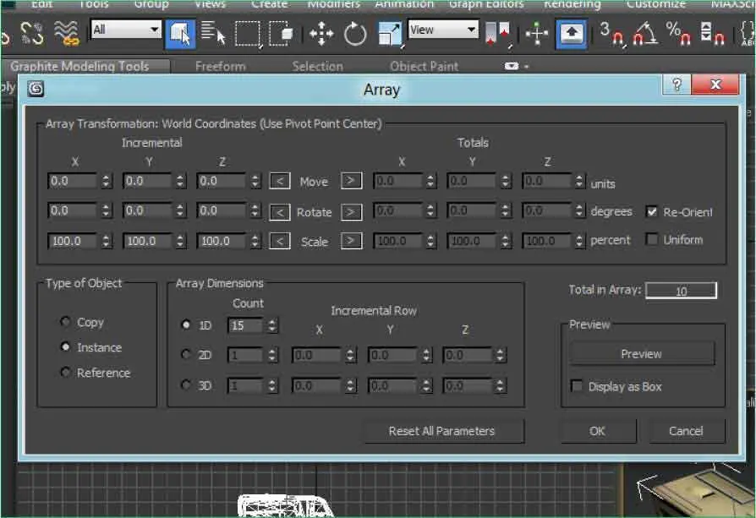Select the Select Object tool
Screen dimensions: 756x518
tap(180, 34)
